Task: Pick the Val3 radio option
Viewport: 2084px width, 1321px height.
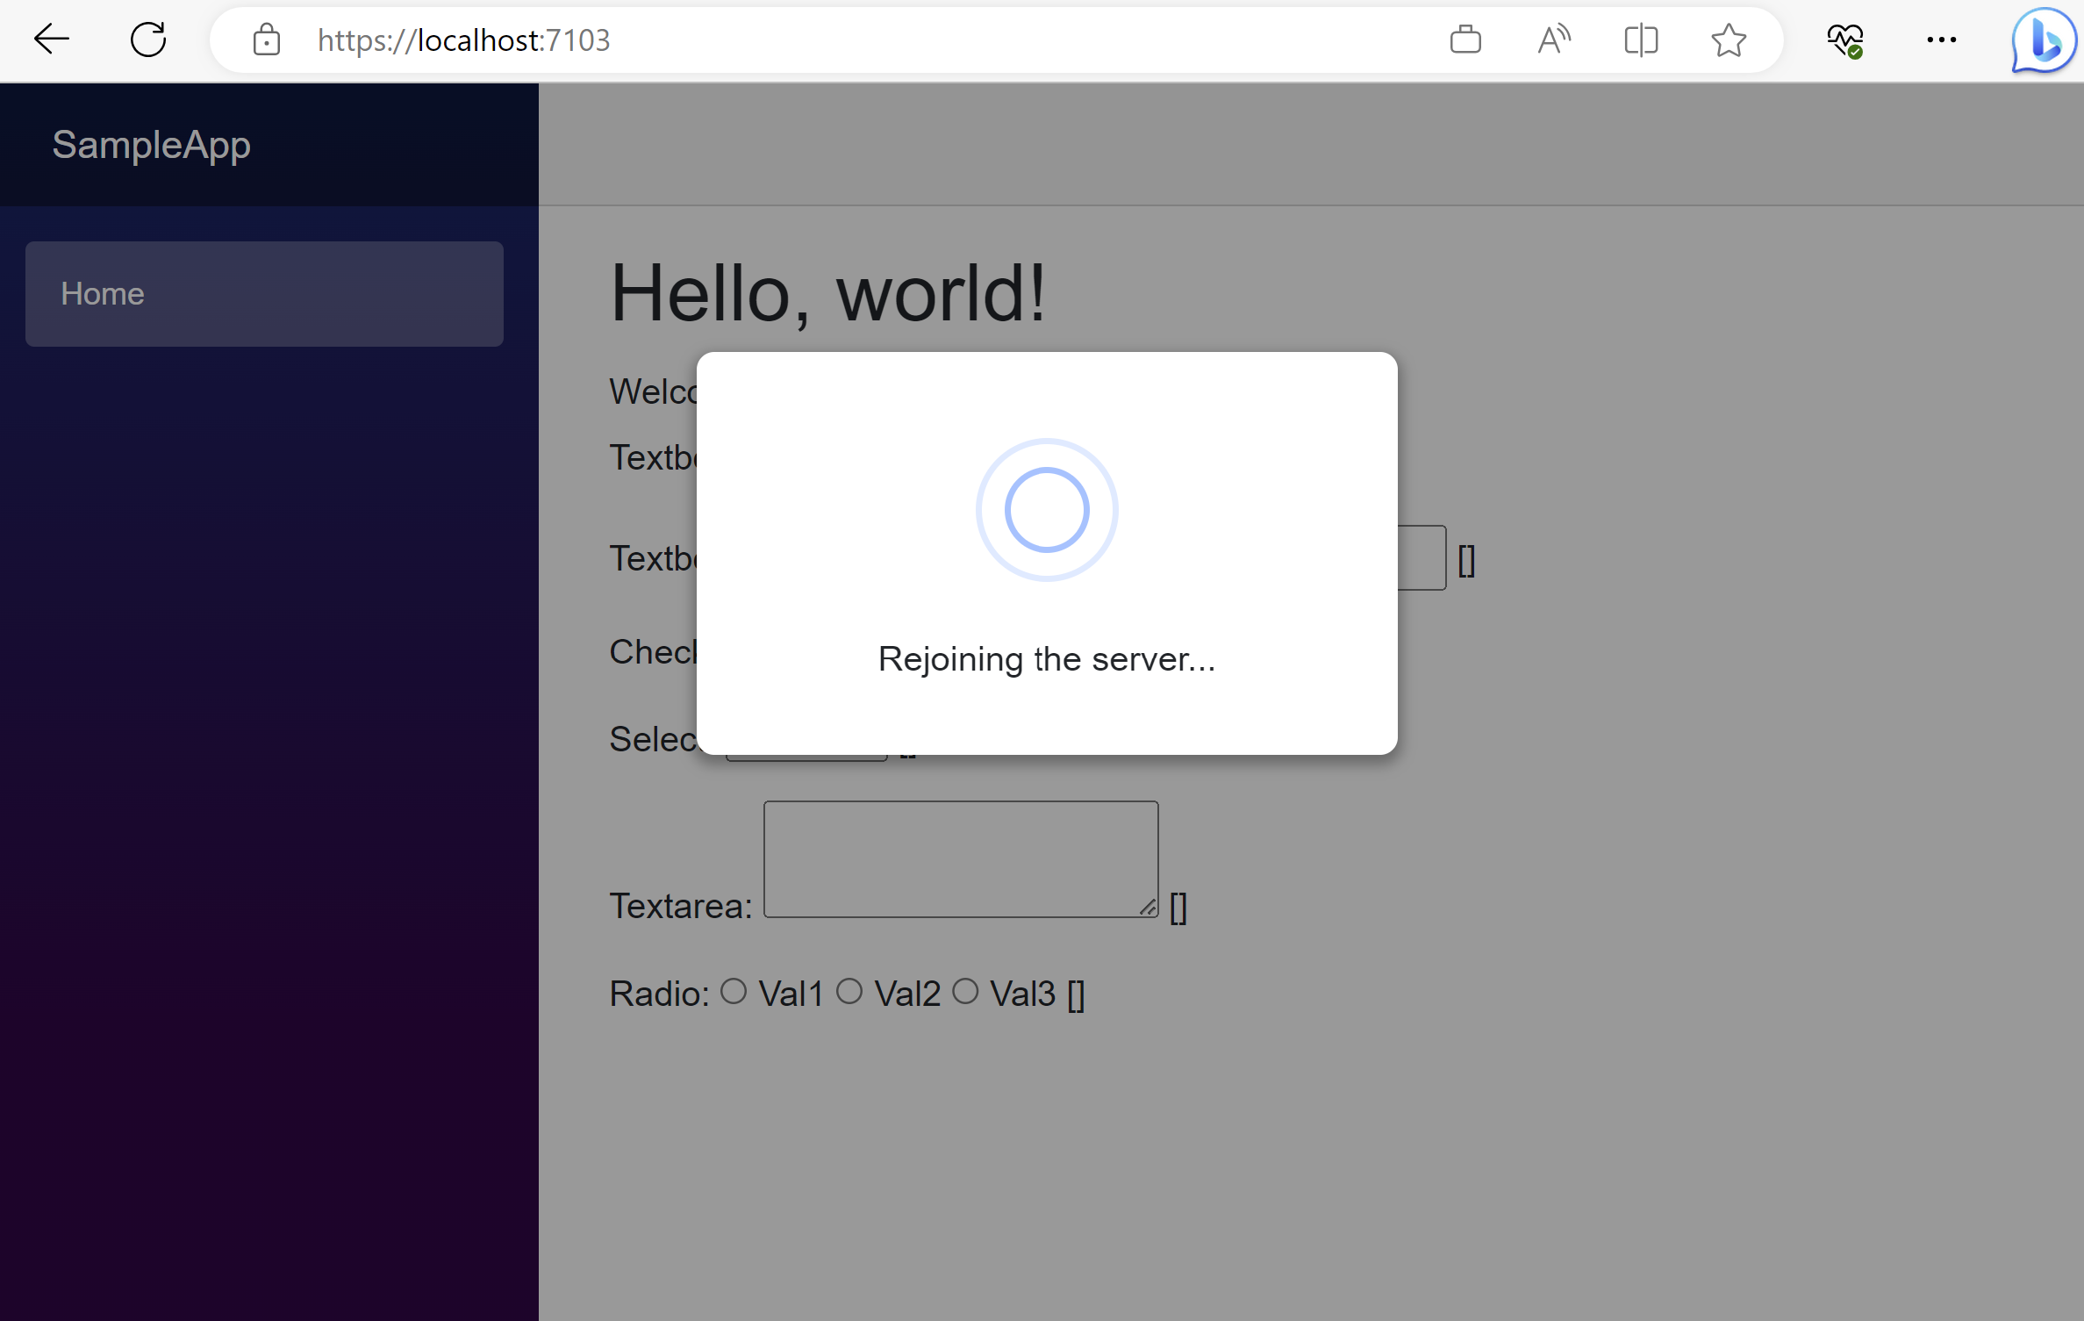Action: pos(967,990)
